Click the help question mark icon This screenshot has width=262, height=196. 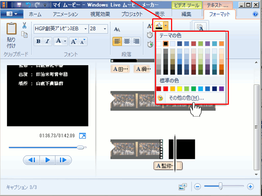[x=255, y=14]
